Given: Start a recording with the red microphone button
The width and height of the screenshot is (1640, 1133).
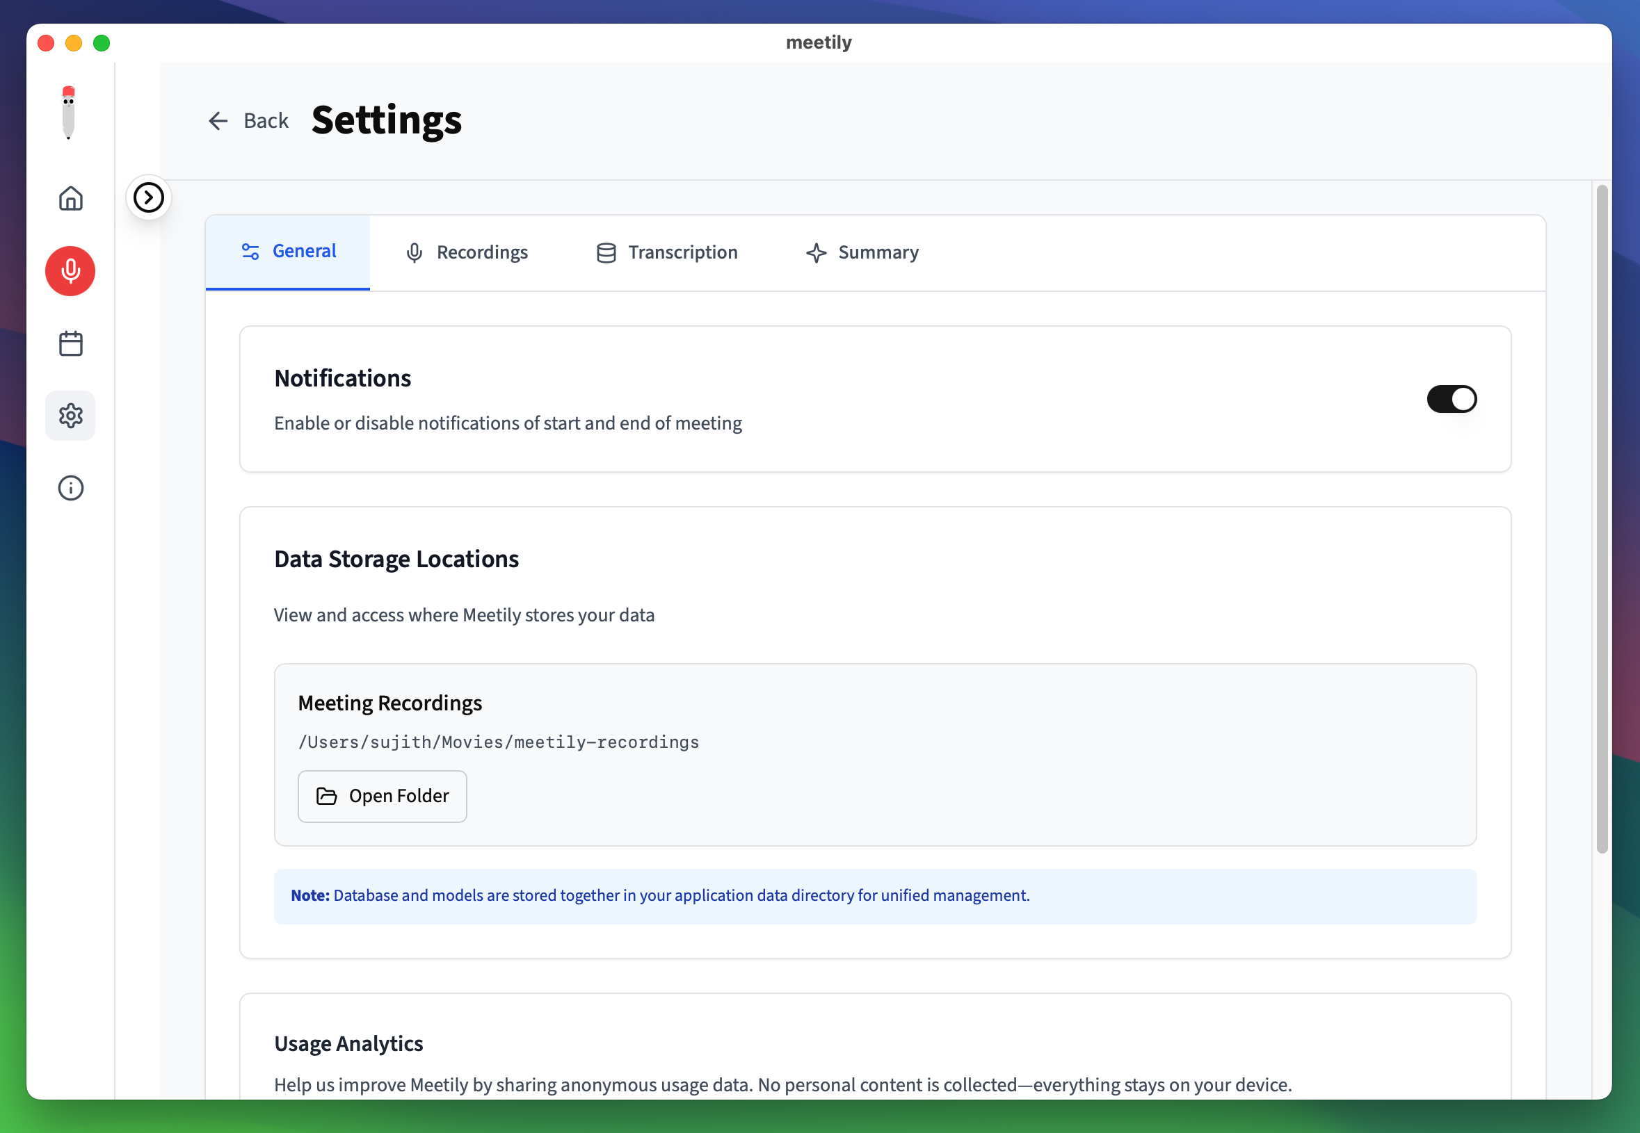Looking at the screenshot, I should tap(70, 270).
